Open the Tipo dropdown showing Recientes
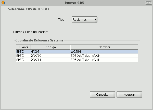The image size is (153, 110). (84, 20)
